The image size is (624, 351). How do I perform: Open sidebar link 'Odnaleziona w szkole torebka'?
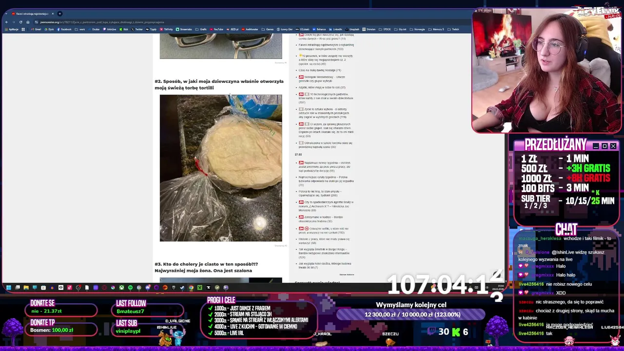pos(326,145)
